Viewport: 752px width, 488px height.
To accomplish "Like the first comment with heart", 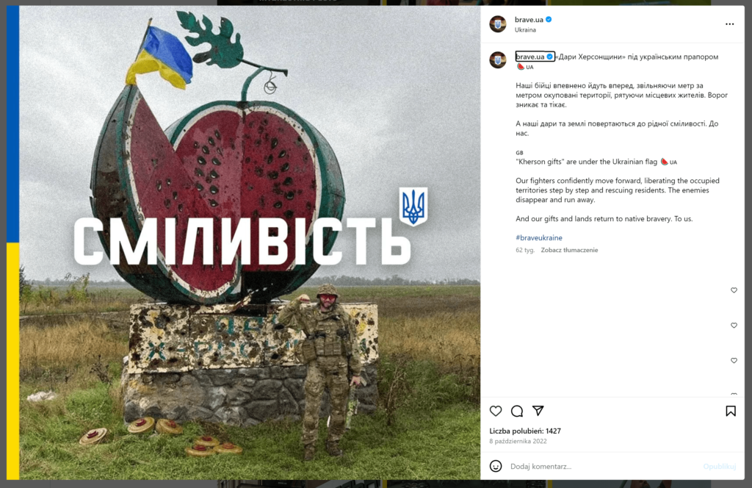I will coord(734,290).
